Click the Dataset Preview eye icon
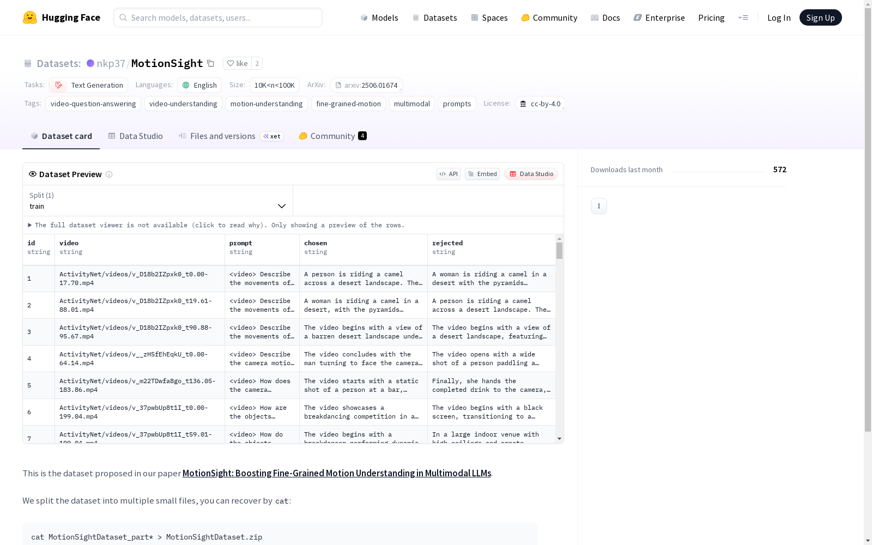This screenshot has height=545, width=872. click(x=33, y=174)
